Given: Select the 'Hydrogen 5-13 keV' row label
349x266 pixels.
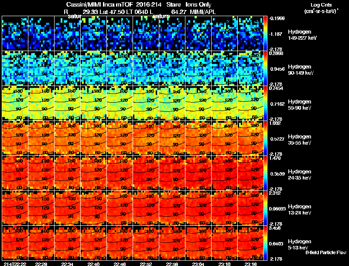Looking at the screenshot, I should click(300, 245).
